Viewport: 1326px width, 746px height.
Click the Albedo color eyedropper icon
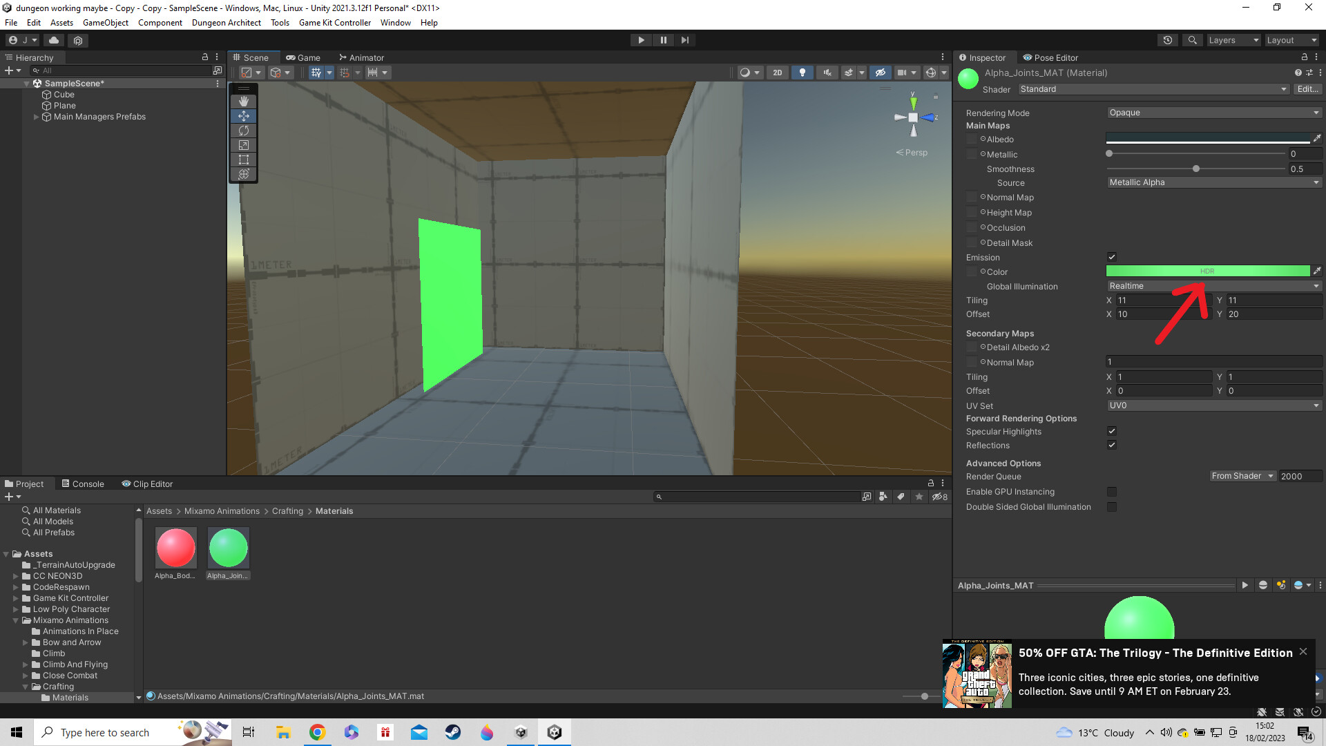[x=1318, y=138]
